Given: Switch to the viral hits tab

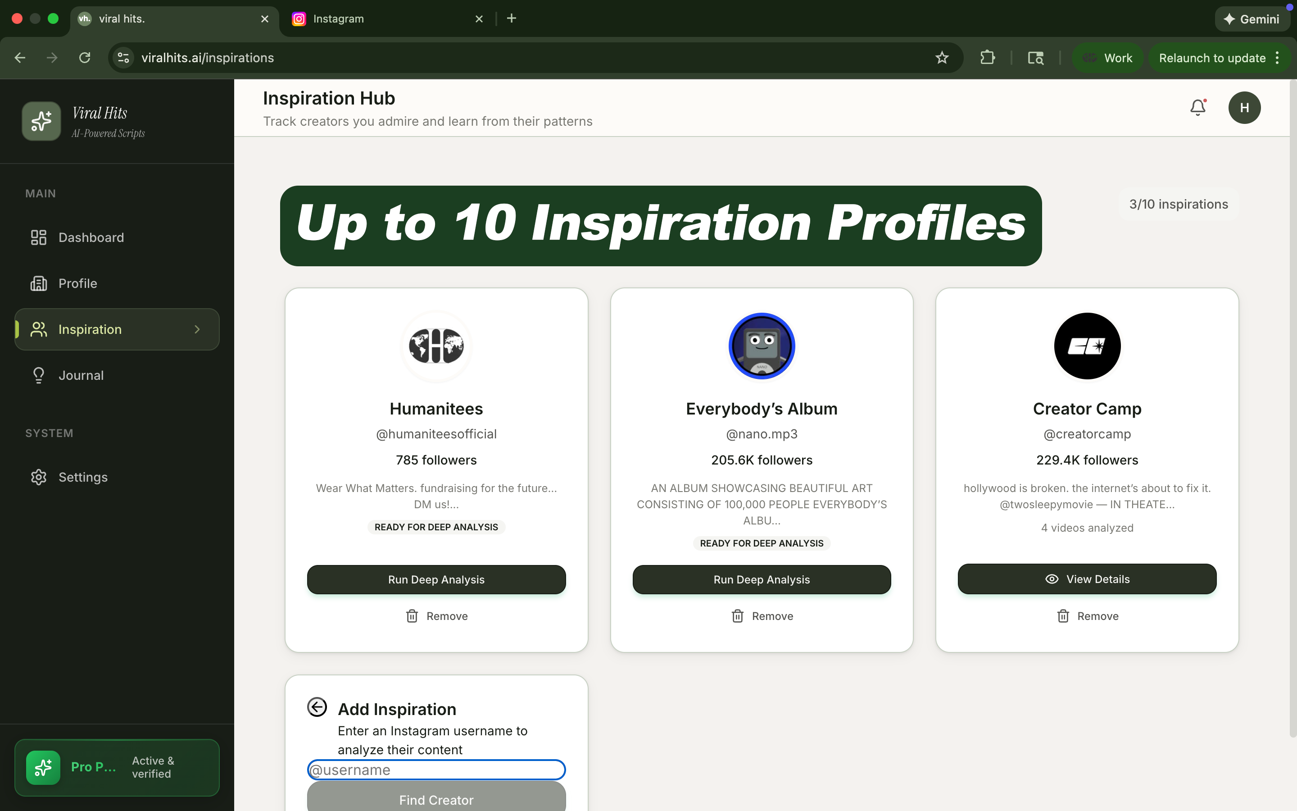Looking at the screenshot, I should click(161, 18).
